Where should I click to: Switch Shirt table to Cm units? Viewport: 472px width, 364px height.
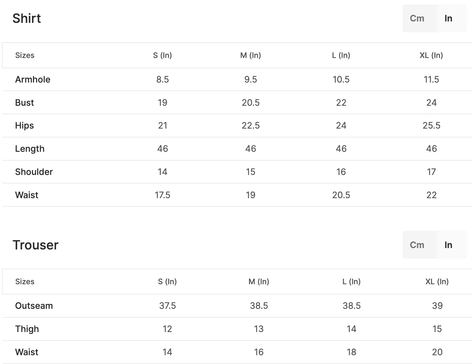pyautogui.click(x=417, y=18)
